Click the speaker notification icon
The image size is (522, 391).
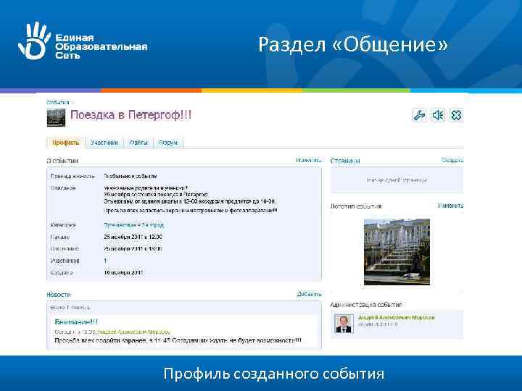point(438,115)
